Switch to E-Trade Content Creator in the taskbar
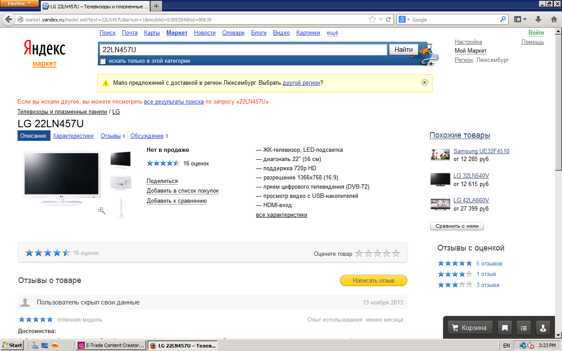562x351 pixels. point(112,345)
